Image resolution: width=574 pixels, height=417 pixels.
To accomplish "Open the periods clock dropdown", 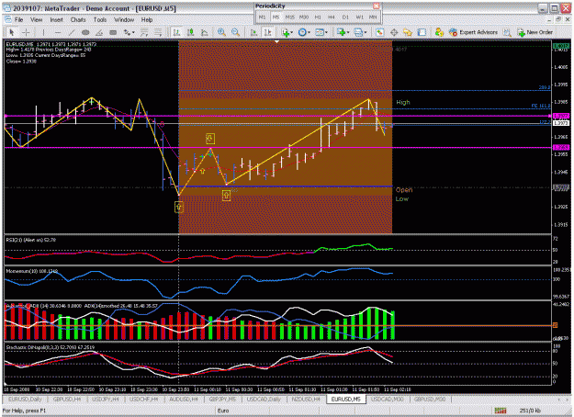I will pos(304,32).
